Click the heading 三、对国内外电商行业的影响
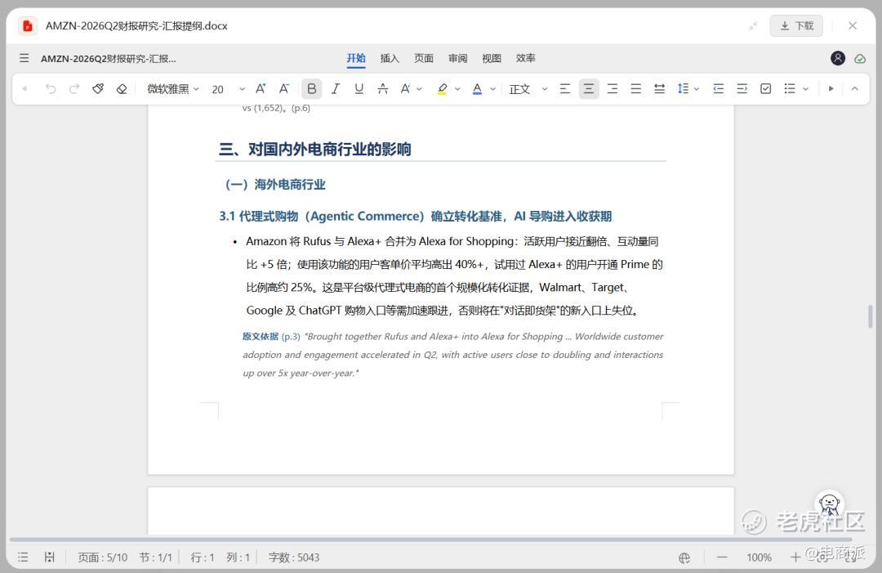The image size is (882, 573). pyautogui.click(x=315, y=149)
